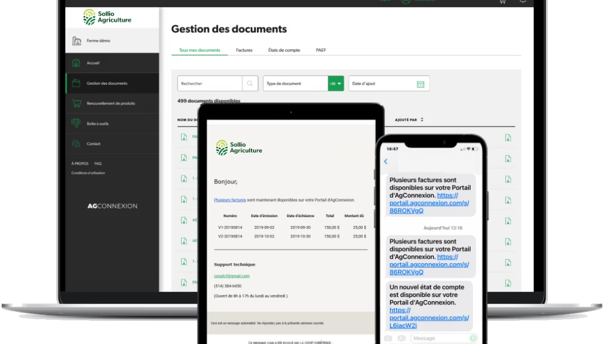
Task: Click the Renouvellement de produits cart icon
Action: tap(76, 103)
